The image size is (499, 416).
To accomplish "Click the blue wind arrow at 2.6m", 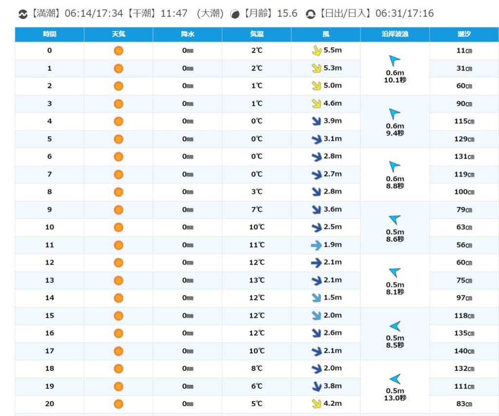I will click(x=316, y=333).
